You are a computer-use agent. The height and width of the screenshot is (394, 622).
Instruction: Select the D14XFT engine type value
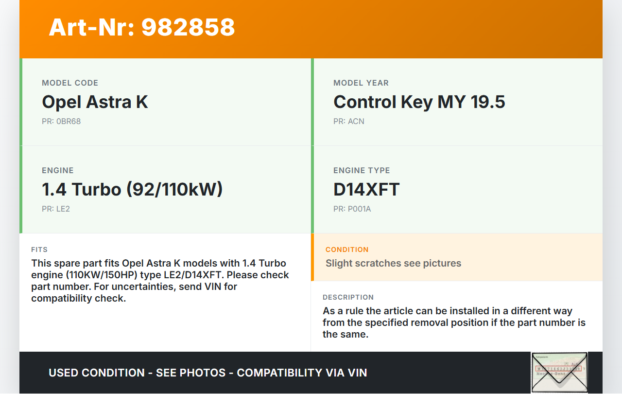click(366, 190)
